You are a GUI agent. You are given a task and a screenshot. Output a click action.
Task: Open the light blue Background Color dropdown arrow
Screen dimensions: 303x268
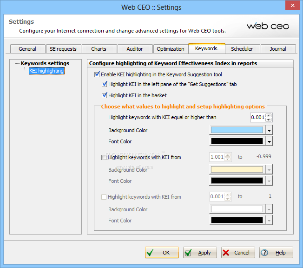[x=269, y=130]
